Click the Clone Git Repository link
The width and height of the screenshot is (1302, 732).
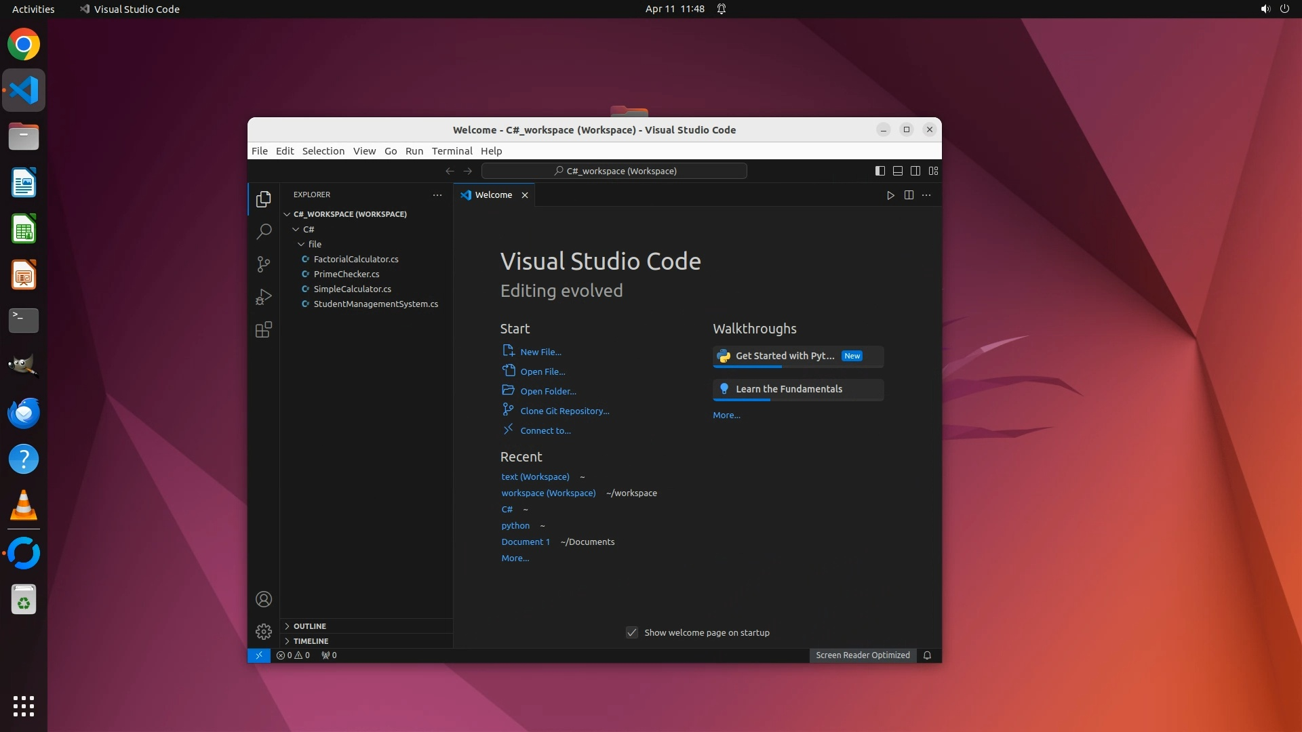(564, 411)
